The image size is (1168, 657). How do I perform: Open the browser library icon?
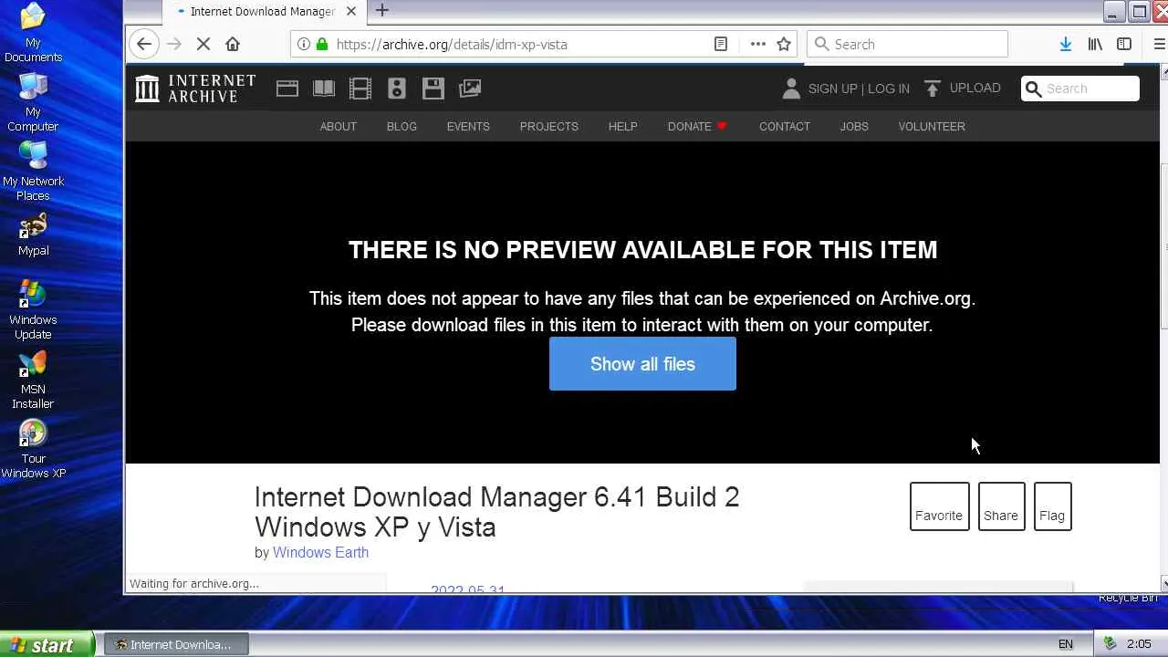click(1095, 44)
